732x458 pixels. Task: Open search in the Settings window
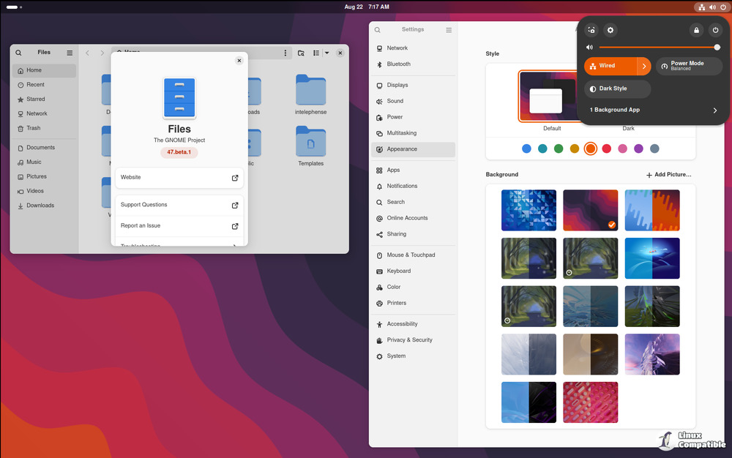point(378,30)
